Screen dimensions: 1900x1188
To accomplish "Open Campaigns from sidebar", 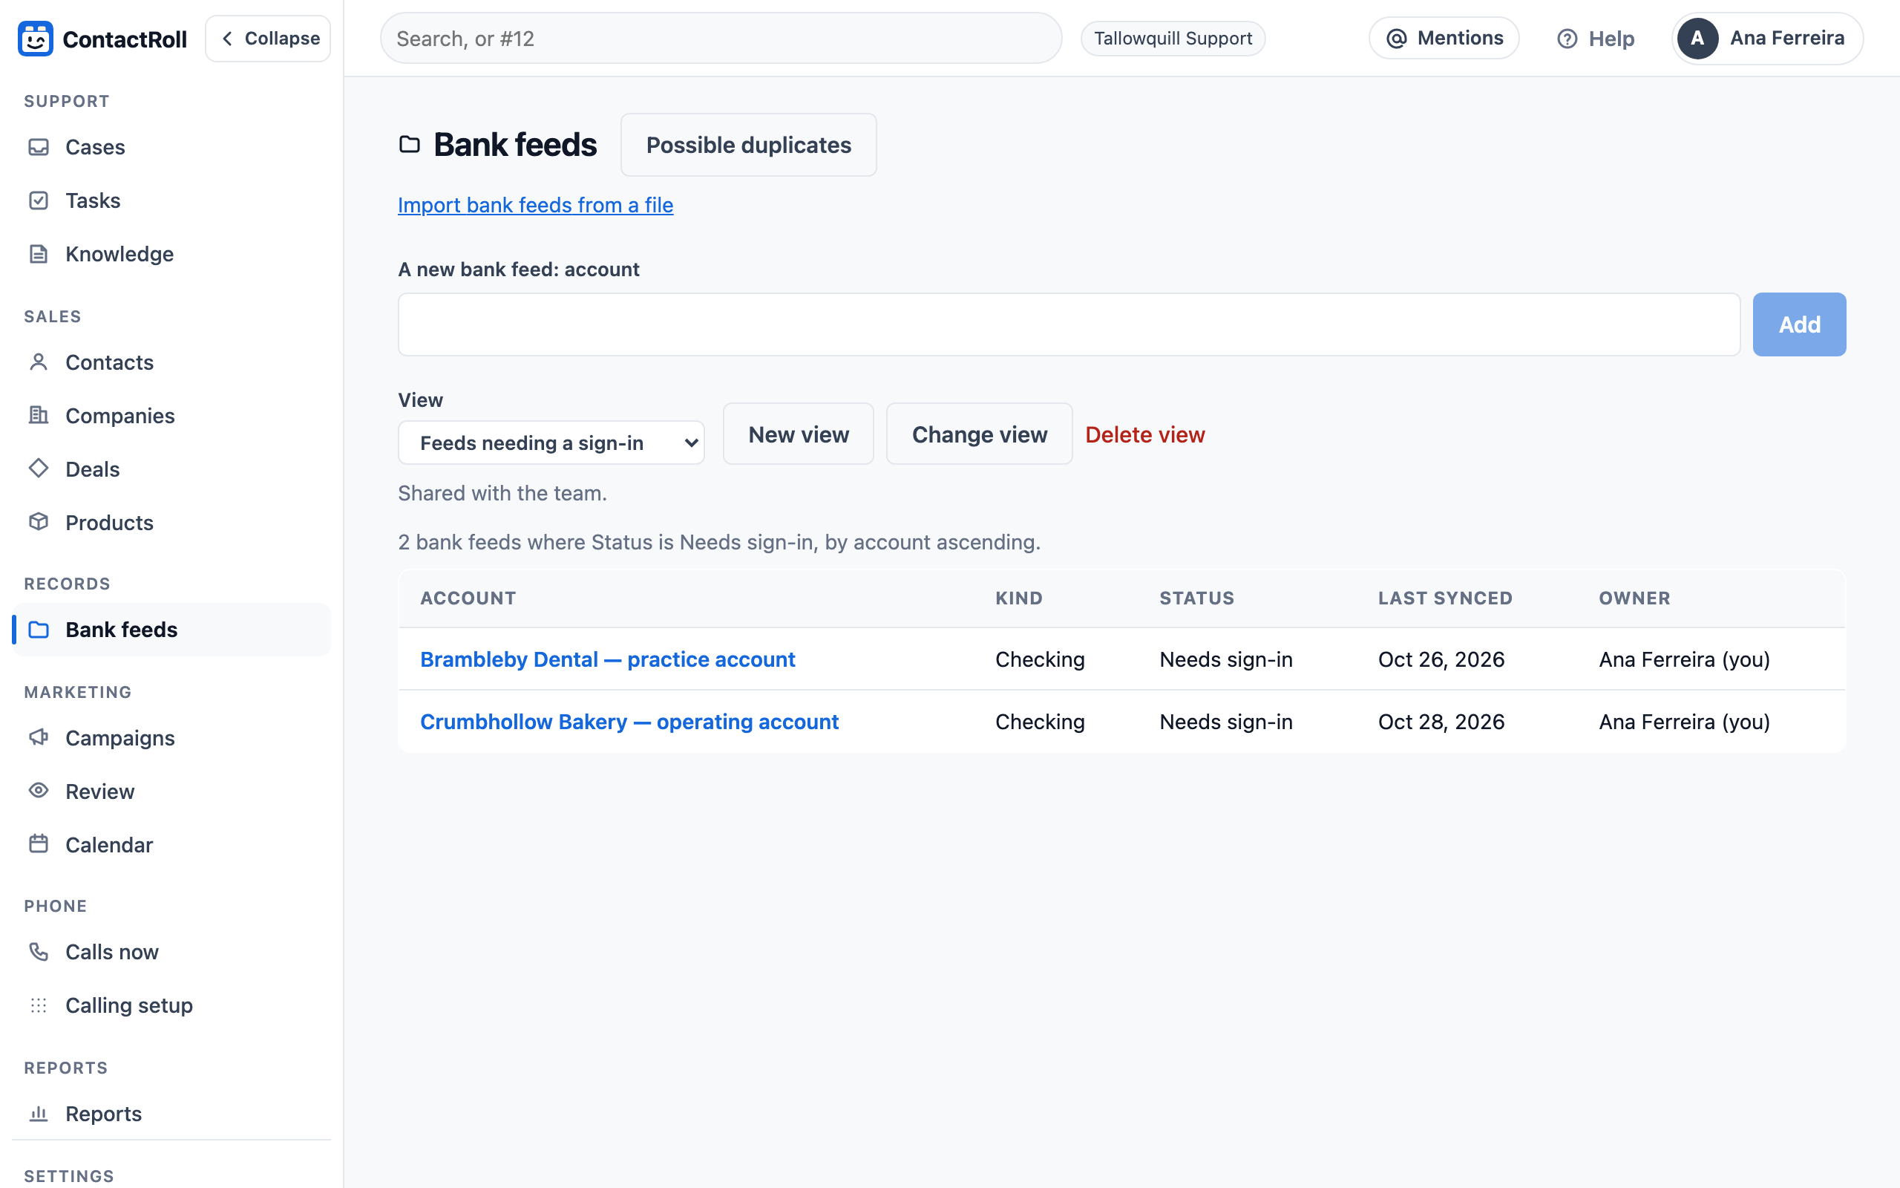I will point(171,737).
